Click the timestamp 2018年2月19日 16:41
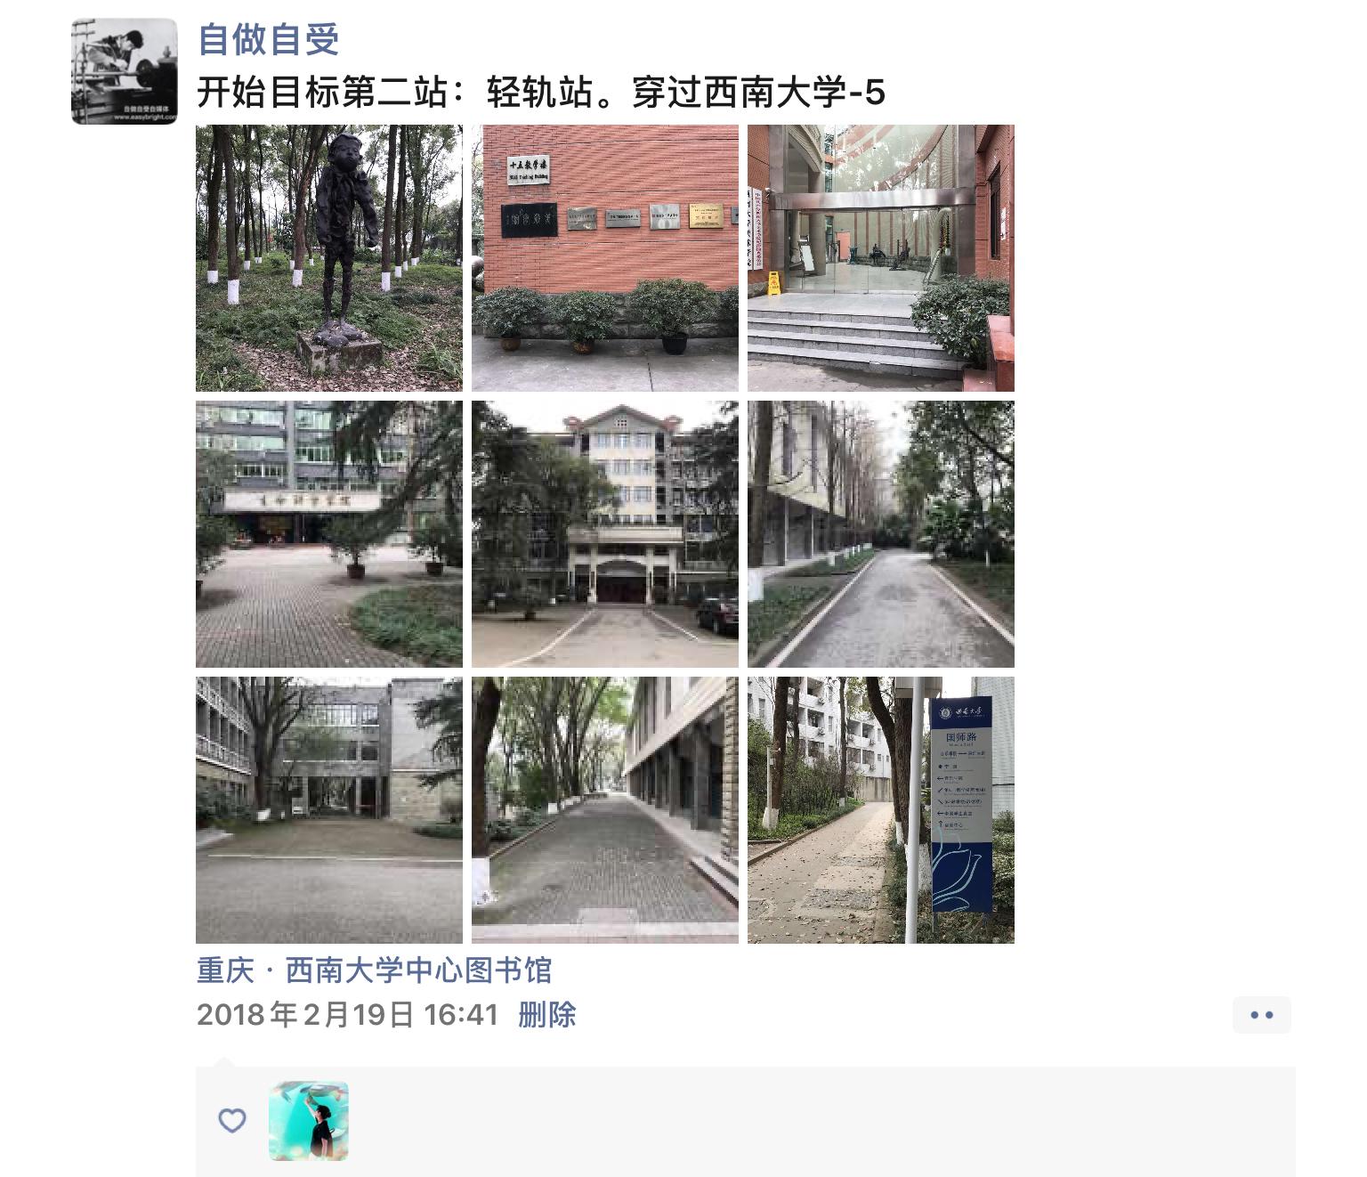 [347, 1015]
